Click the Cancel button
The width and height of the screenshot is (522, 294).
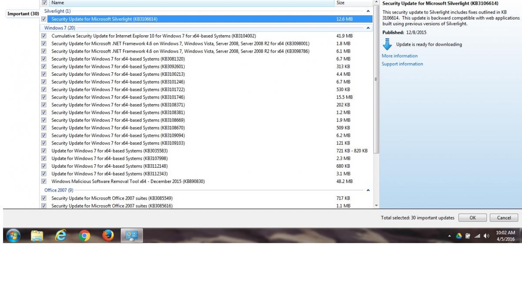504,218
